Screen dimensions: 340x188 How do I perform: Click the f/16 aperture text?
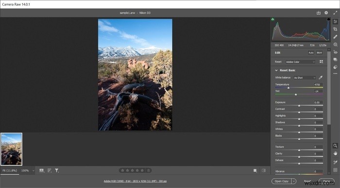pyautogui.click(x=312, y=45)
